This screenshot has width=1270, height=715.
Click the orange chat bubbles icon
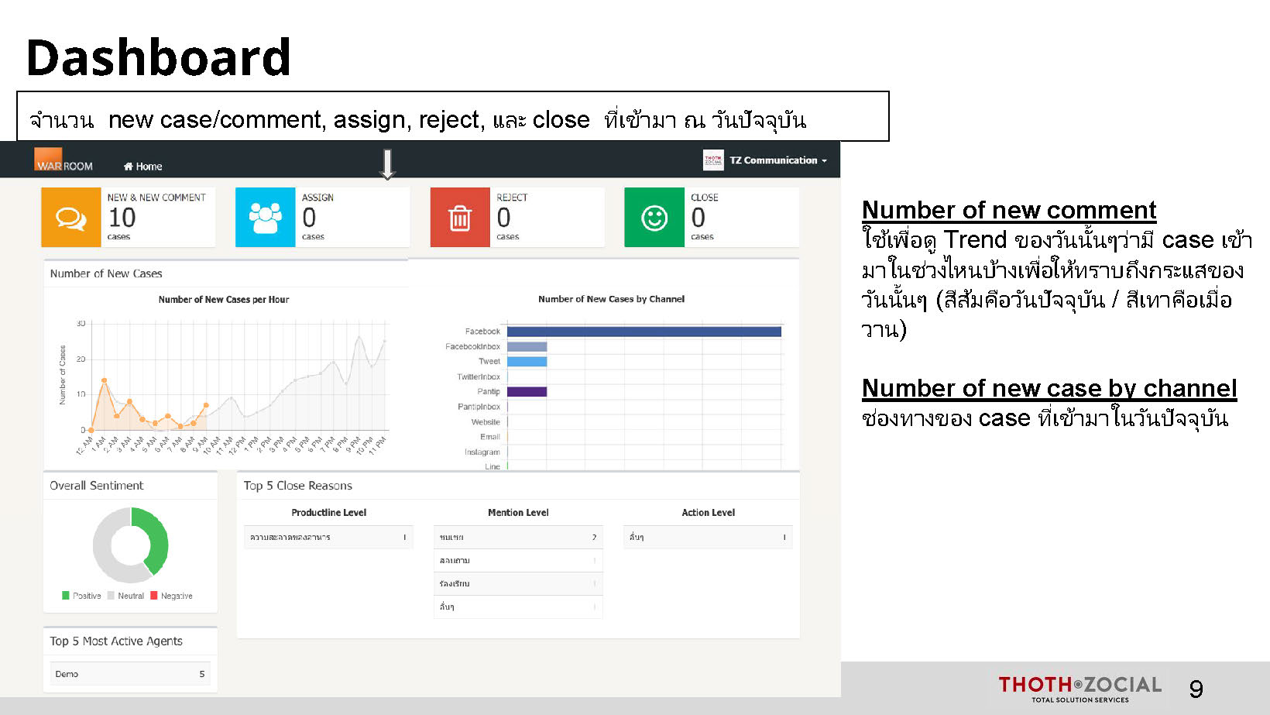tap(71, 218)
